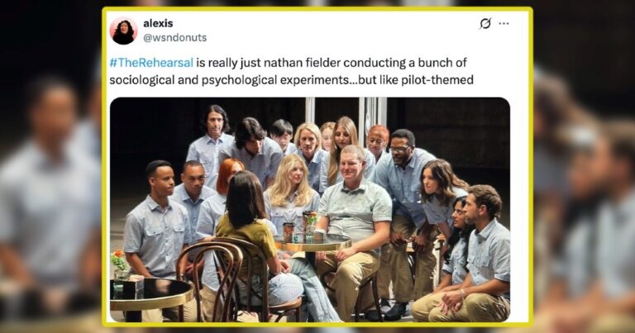Open the three-dot more options menu
This screenshot has height=333, width=635.
pos(504,23)
